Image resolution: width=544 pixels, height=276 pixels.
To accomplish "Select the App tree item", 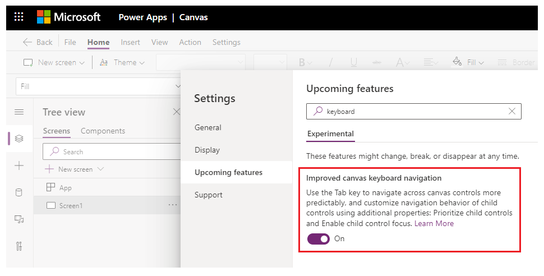I will point(107,188).
